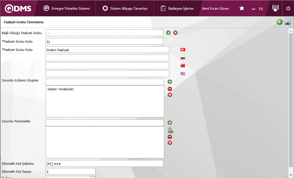This screenshot has height=178, width=294.
Task: Click Otomatik Kod Şablonu field
Action: (x=104, y=163)
